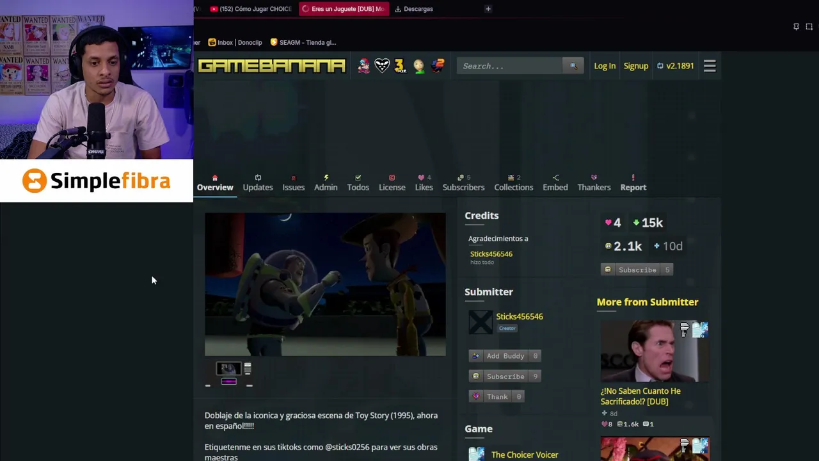Open the Subscribers tab
Screen dimensions: 819x461
464,183
